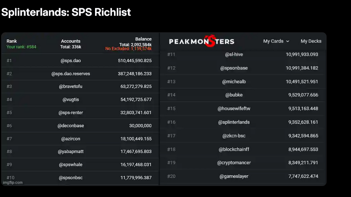Open the @bravetofu account link

71,86
